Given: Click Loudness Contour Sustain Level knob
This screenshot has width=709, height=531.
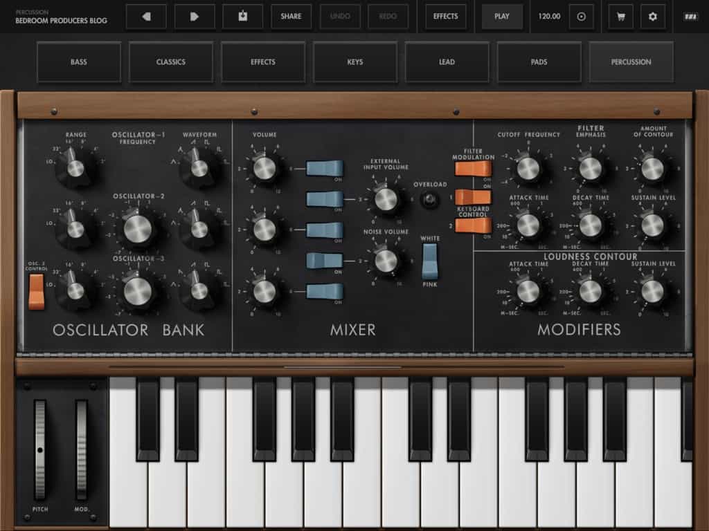Looking at the screenshot, I should [x=652, y=292].
